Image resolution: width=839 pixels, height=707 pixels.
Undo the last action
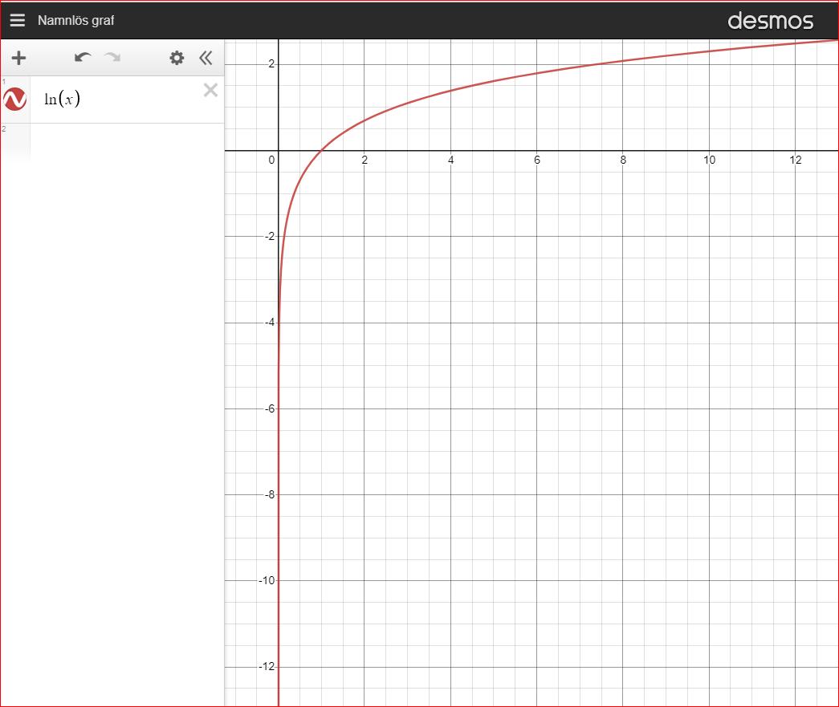point(82,58)
